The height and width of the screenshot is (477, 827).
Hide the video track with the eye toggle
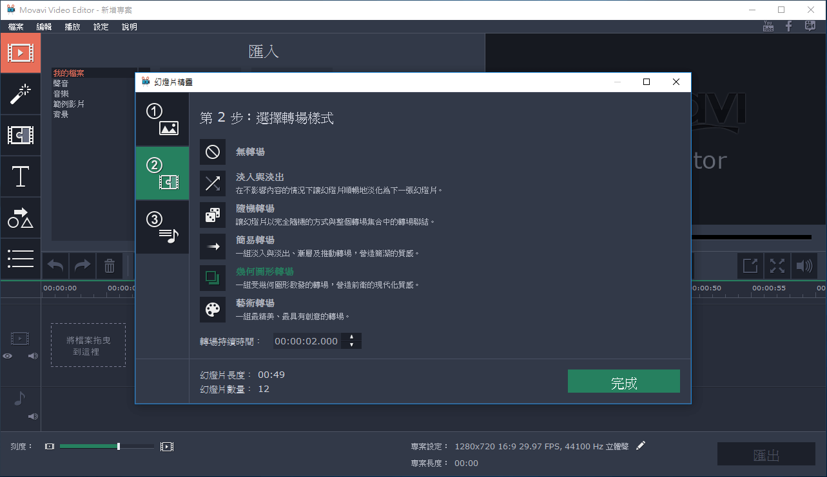pyautogui.click(x=7, y=355)
